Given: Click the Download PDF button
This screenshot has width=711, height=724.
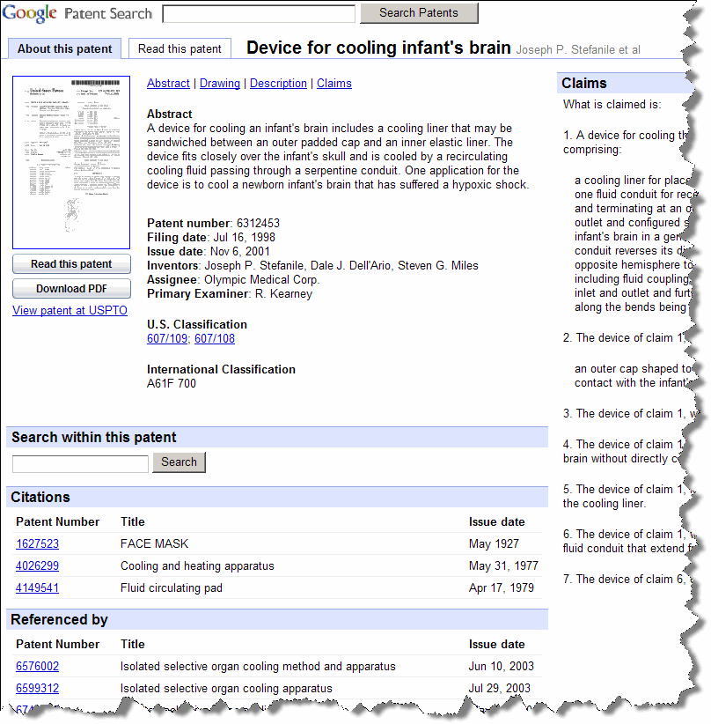Looking at the screenshot, I should pos(71,289).
